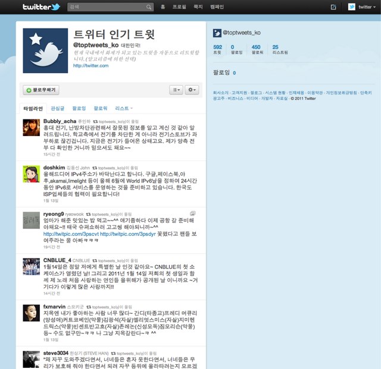Image resolution: width=381 pixels, height=369 pixels.
Task: Open the 592 트윗 count
Action: (217, 49)
